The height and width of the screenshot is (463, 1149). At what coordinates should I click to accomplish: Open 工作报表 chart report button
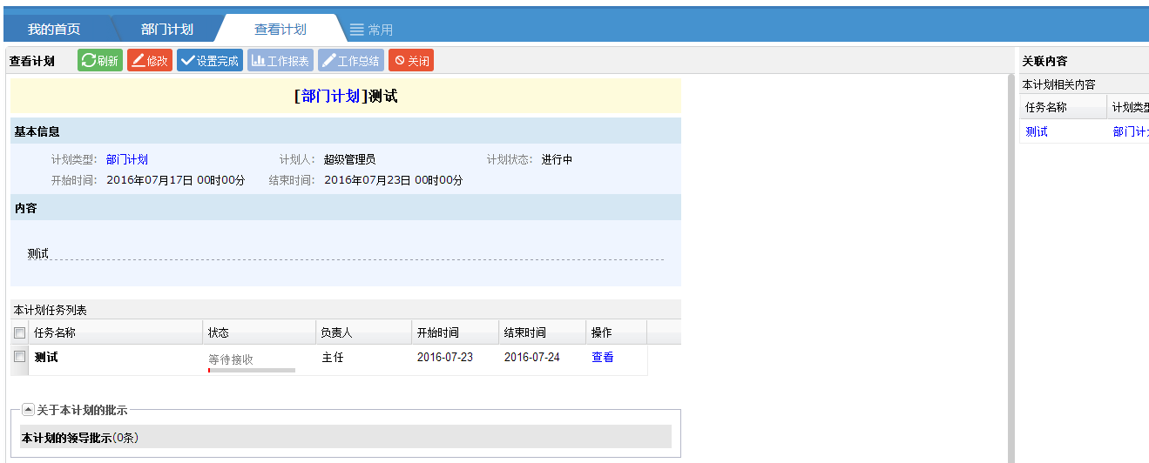tap(280, 61)
